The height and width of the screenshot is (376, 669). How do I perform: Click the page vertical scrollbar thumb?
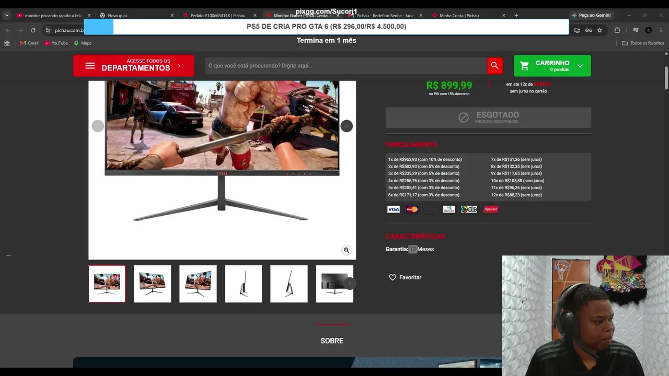[666, 78]
